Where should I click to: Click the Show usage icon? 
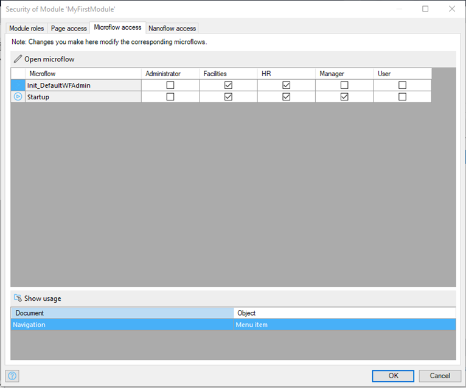coord(18,298)
